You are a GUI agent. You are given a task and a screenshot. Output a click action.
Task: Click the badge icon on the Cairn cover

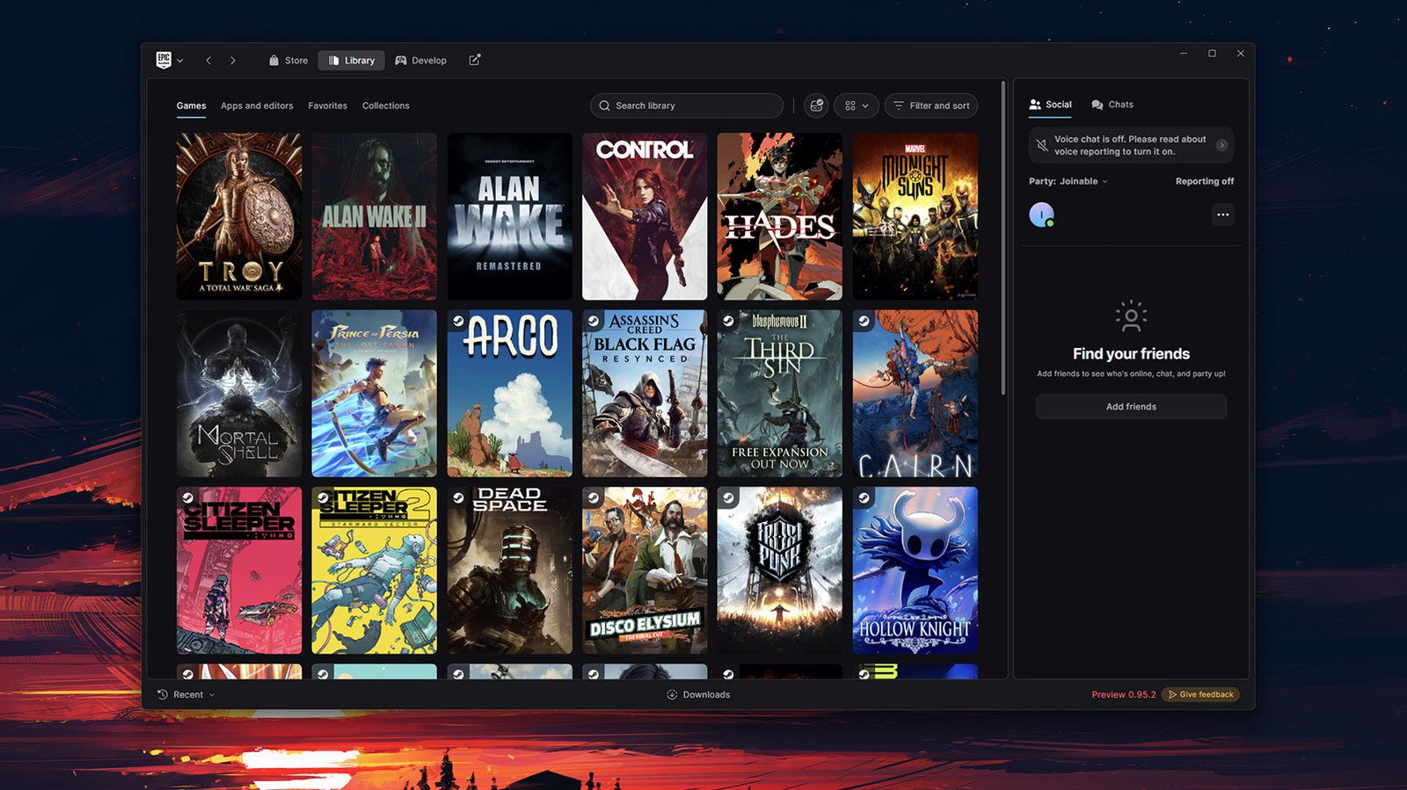point(864,321)
